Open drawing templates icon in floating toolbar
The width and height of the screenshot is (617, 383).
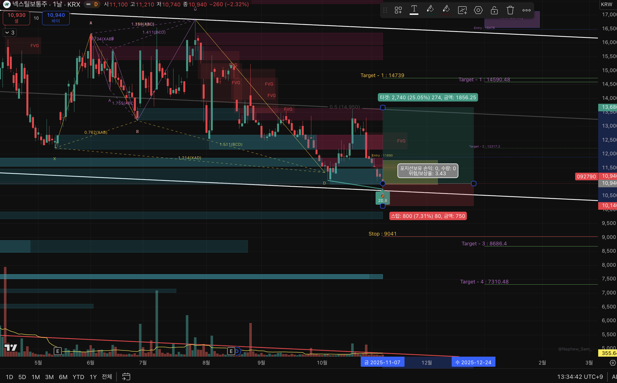[398, 10]
